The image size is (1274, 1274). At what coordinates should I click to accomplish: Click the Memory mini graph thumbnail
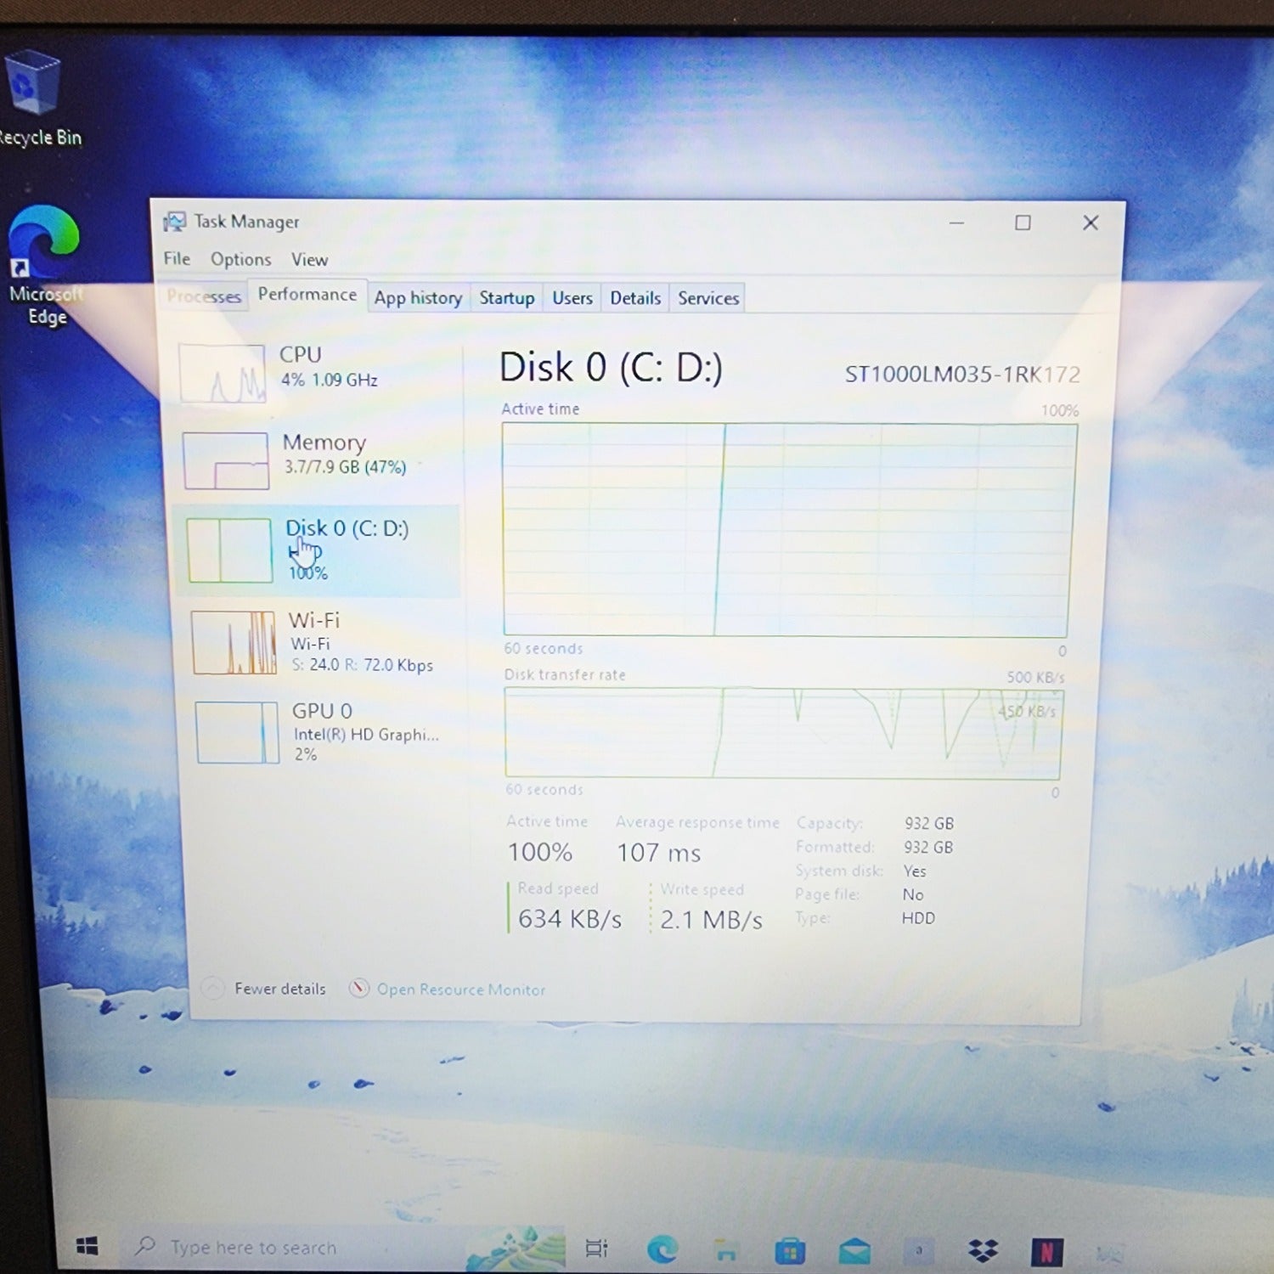(x=226, y=461)
